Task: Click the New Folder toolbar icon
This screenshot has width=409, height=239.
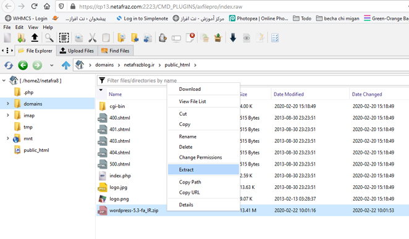Action: click(x=21, y=38)
